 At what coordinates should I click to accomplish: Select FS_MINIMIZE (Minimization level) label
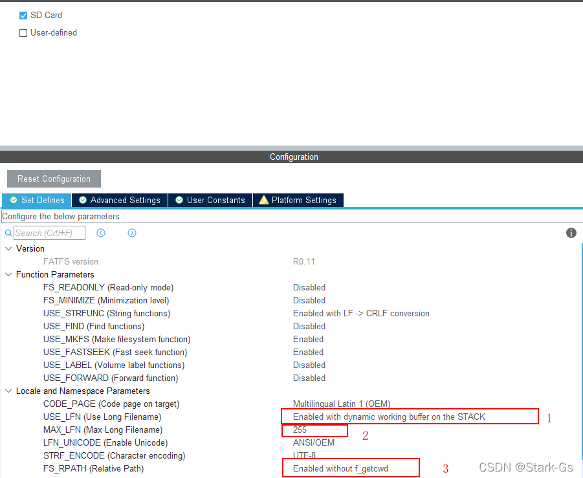tap(106, 300)
